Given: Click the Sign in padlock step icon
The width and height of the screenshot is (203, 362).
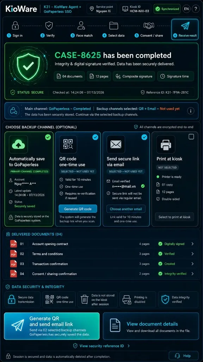Looking at the screenshot, I should 15,25.
